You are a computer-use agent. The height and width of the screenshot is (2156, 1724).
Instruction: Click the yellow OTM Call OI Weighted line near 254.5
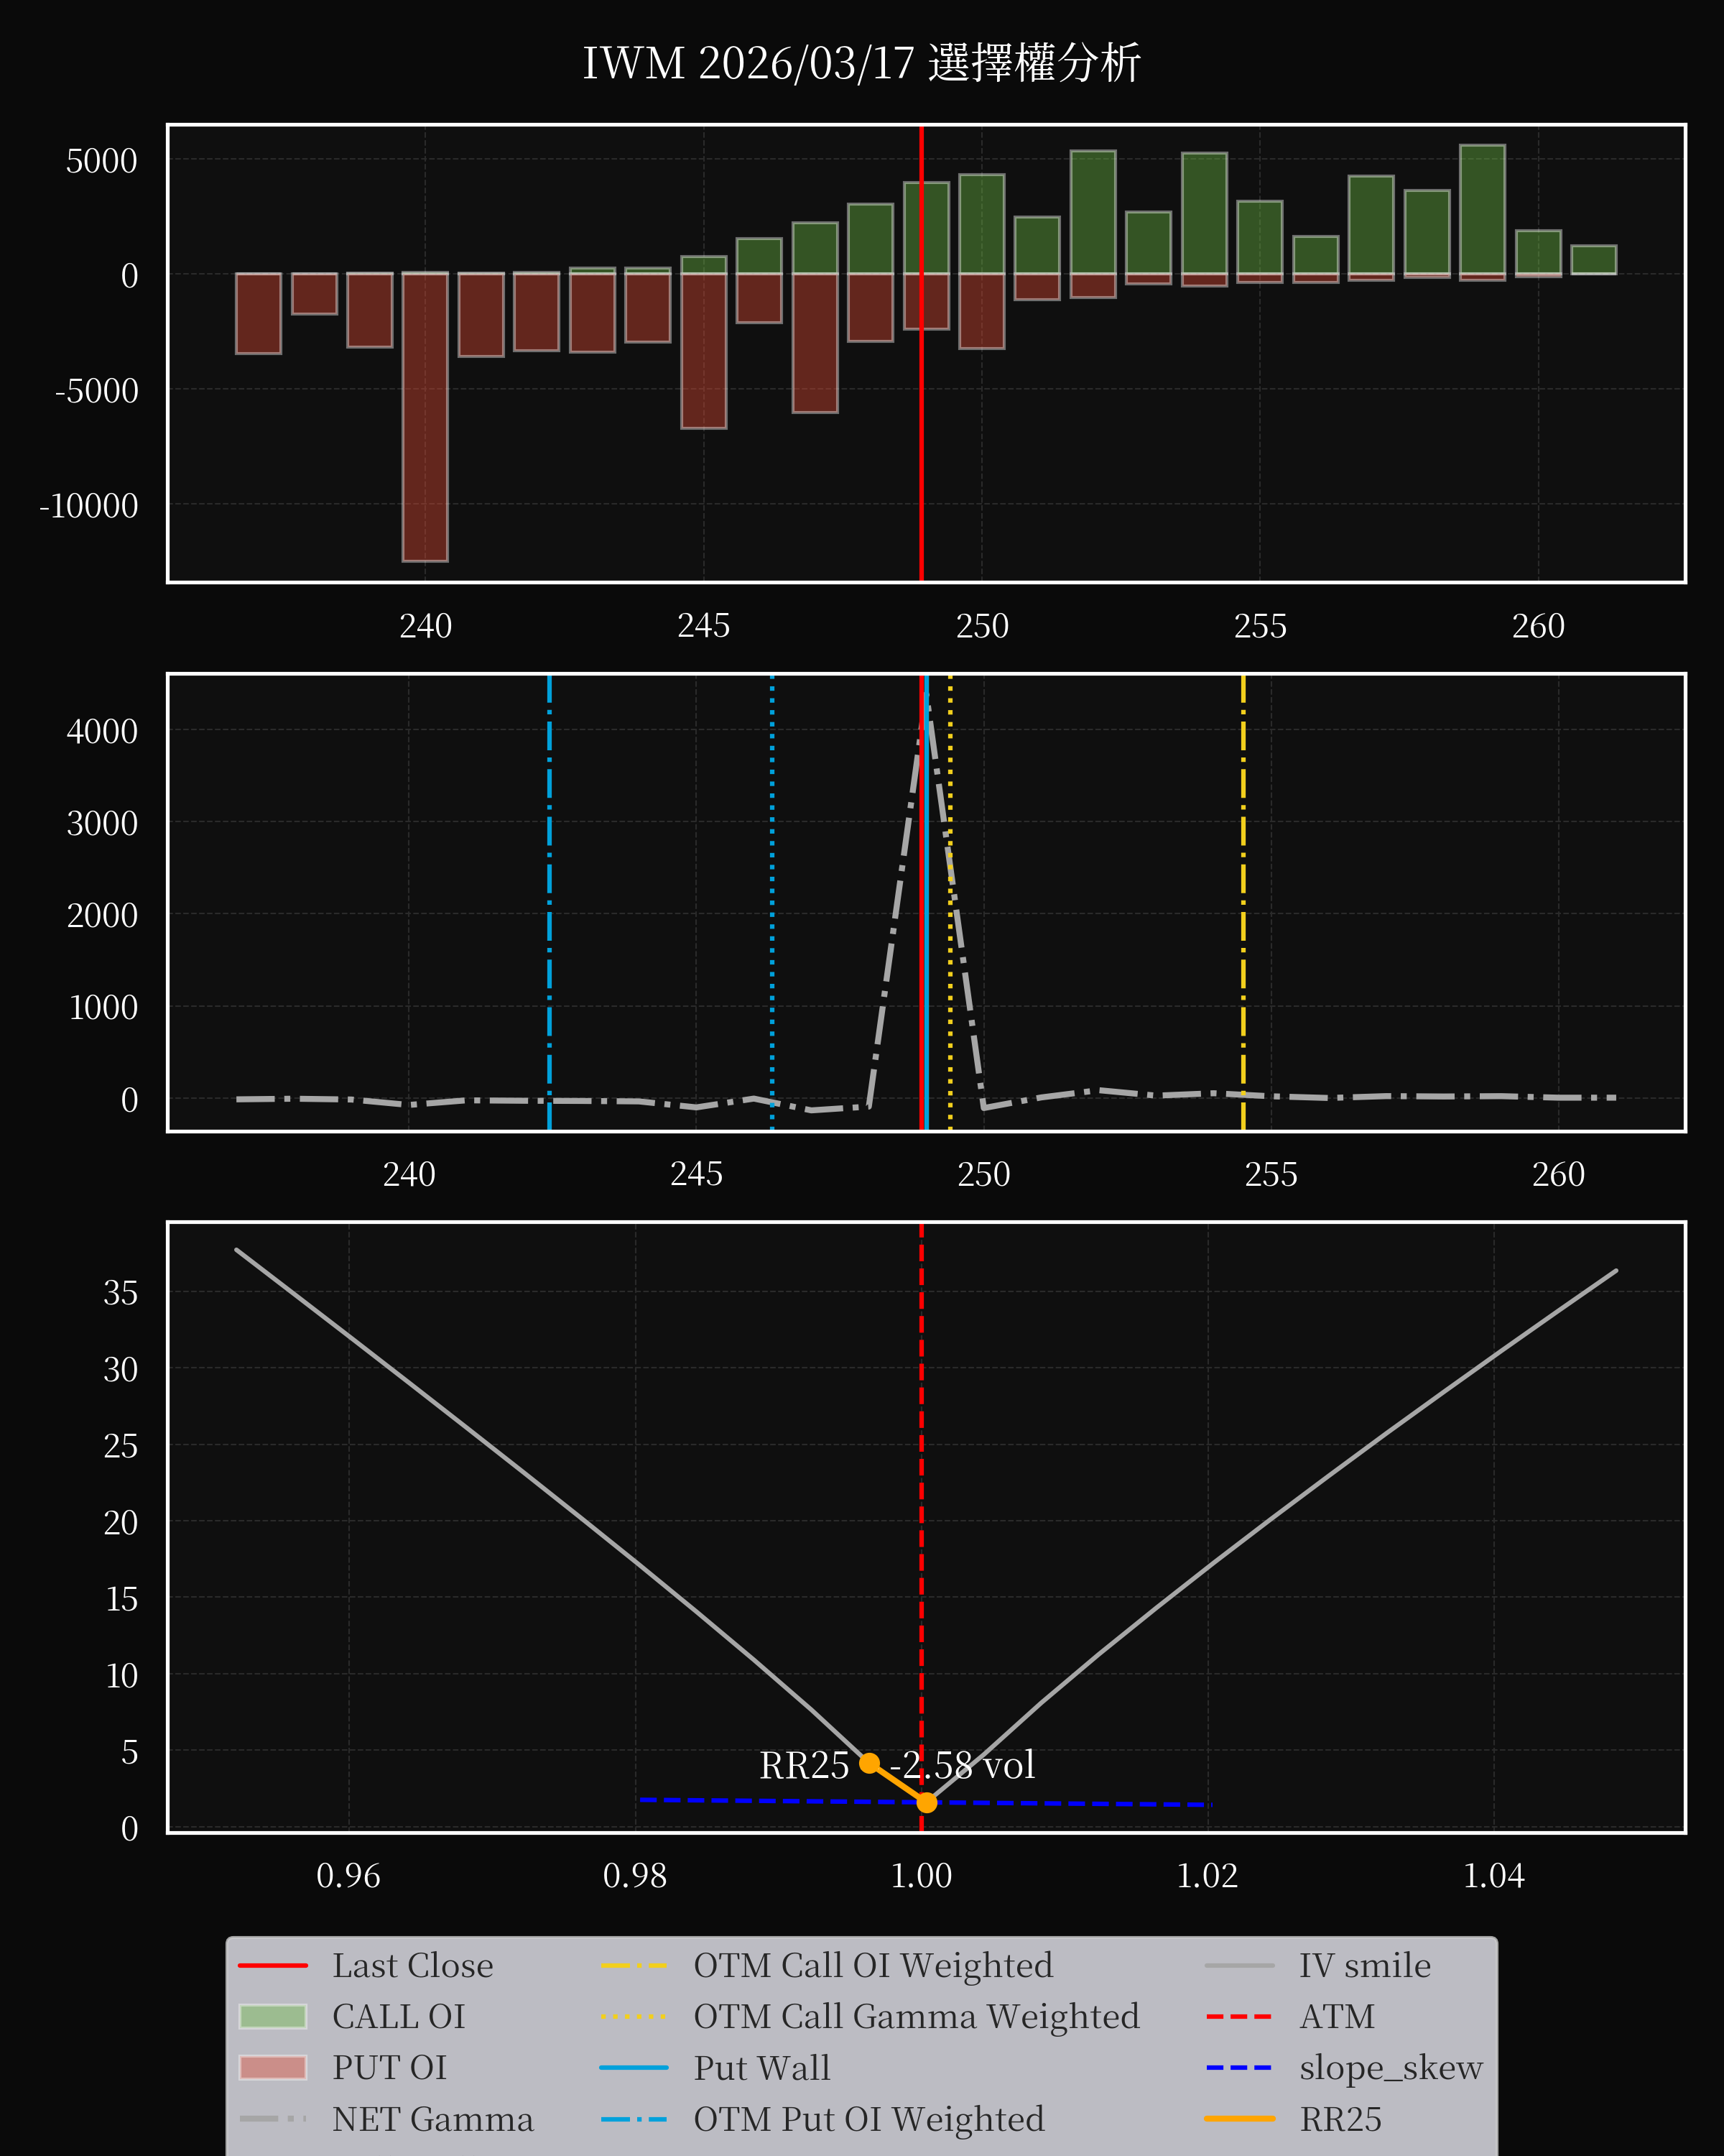(x=1243, y=902)
